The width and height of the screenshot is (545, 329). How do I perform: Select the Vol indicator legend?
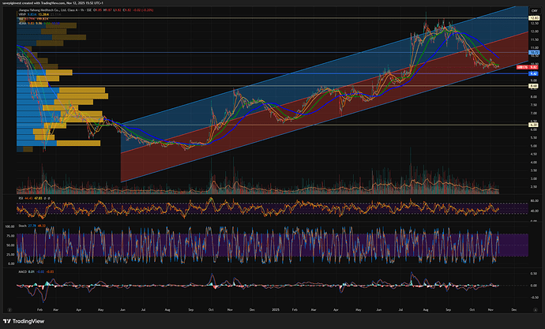pos(23,20)
